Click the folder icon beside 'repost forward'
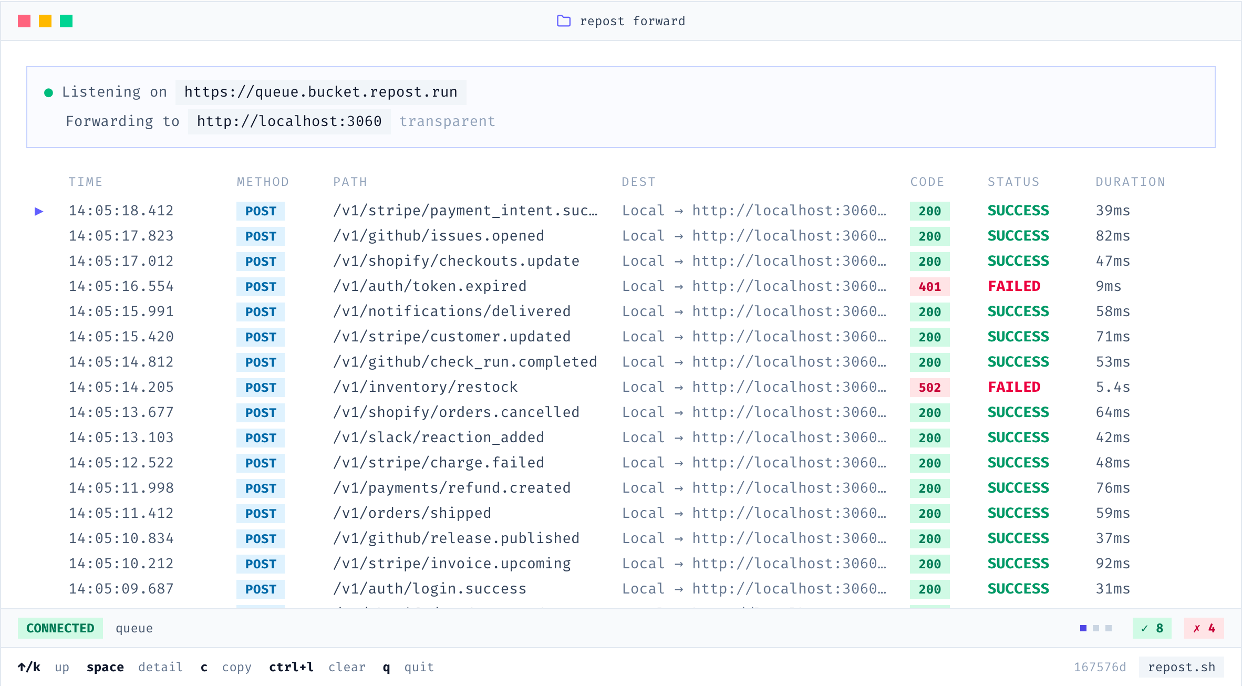This screenshot has height=687, width=1242. [x=563, y=21]
